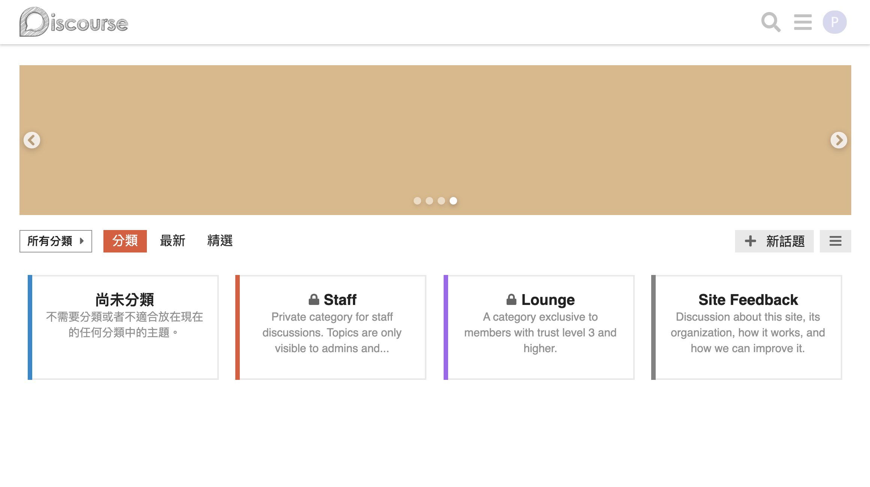The image size is (870, 487).
Task: Select the active 分類 tab
Action: (x=125, y=241)
